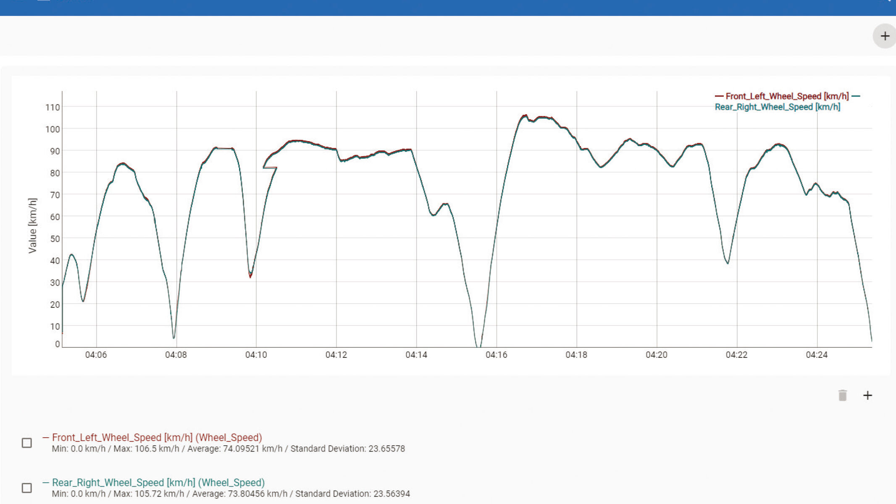Open the Front_Left_Wheel_Speed (Wheel_Speed) series label

(157, 438)
